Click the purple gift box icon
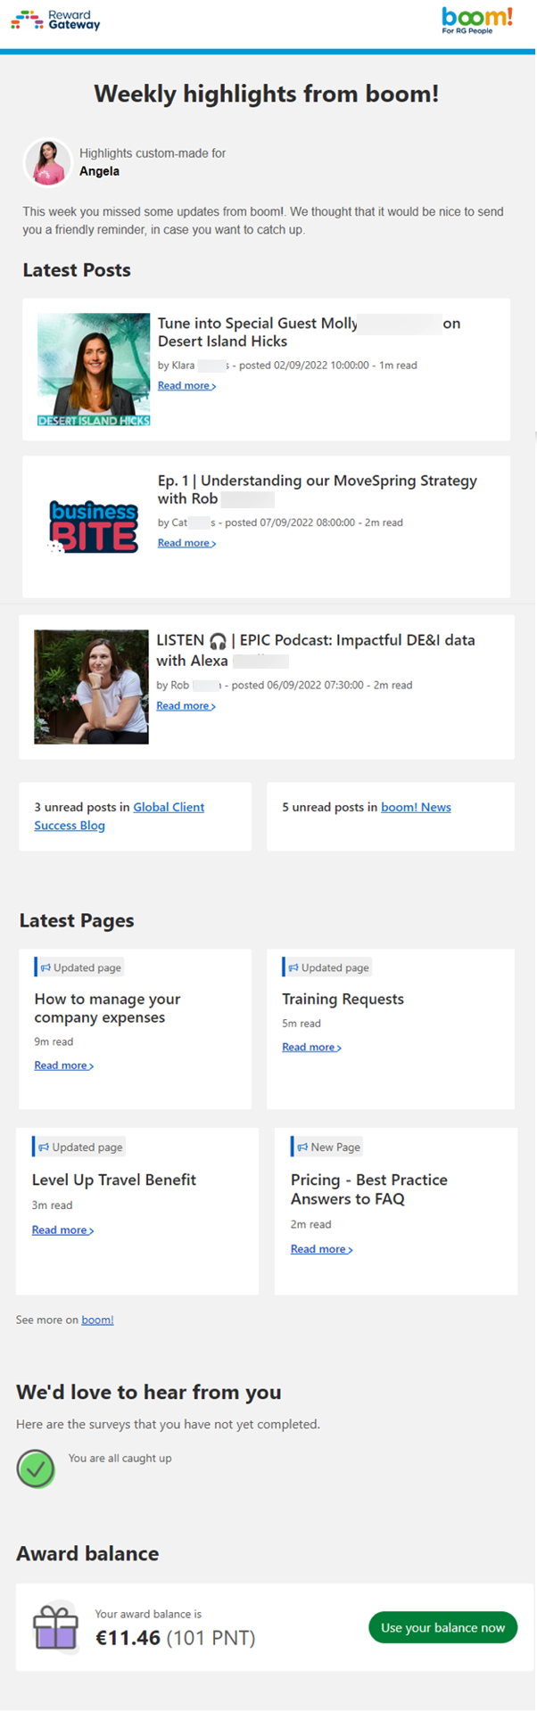Screen dimensions: 537x1719 click(55, 1627)
